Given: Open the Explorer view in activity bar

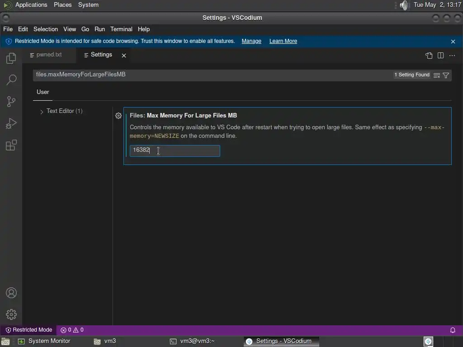Looking at the screenshot, I should tap(11, 58).
